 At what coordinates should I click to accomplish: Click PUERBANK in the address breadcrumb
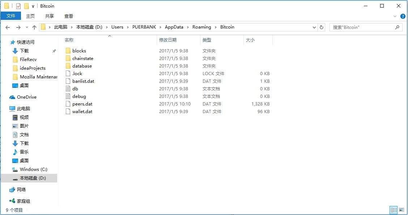tap(144, 27)
